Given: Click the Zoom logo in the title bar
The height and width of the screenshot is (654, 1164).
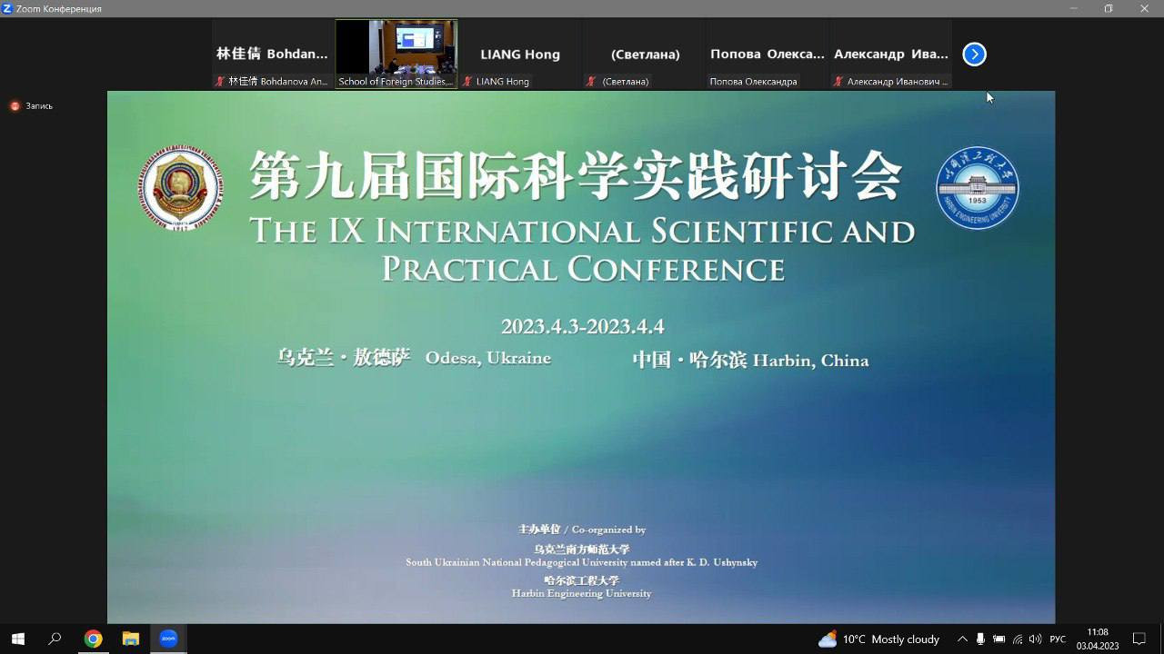Looking at the screenshot, I should click(7, 8).
